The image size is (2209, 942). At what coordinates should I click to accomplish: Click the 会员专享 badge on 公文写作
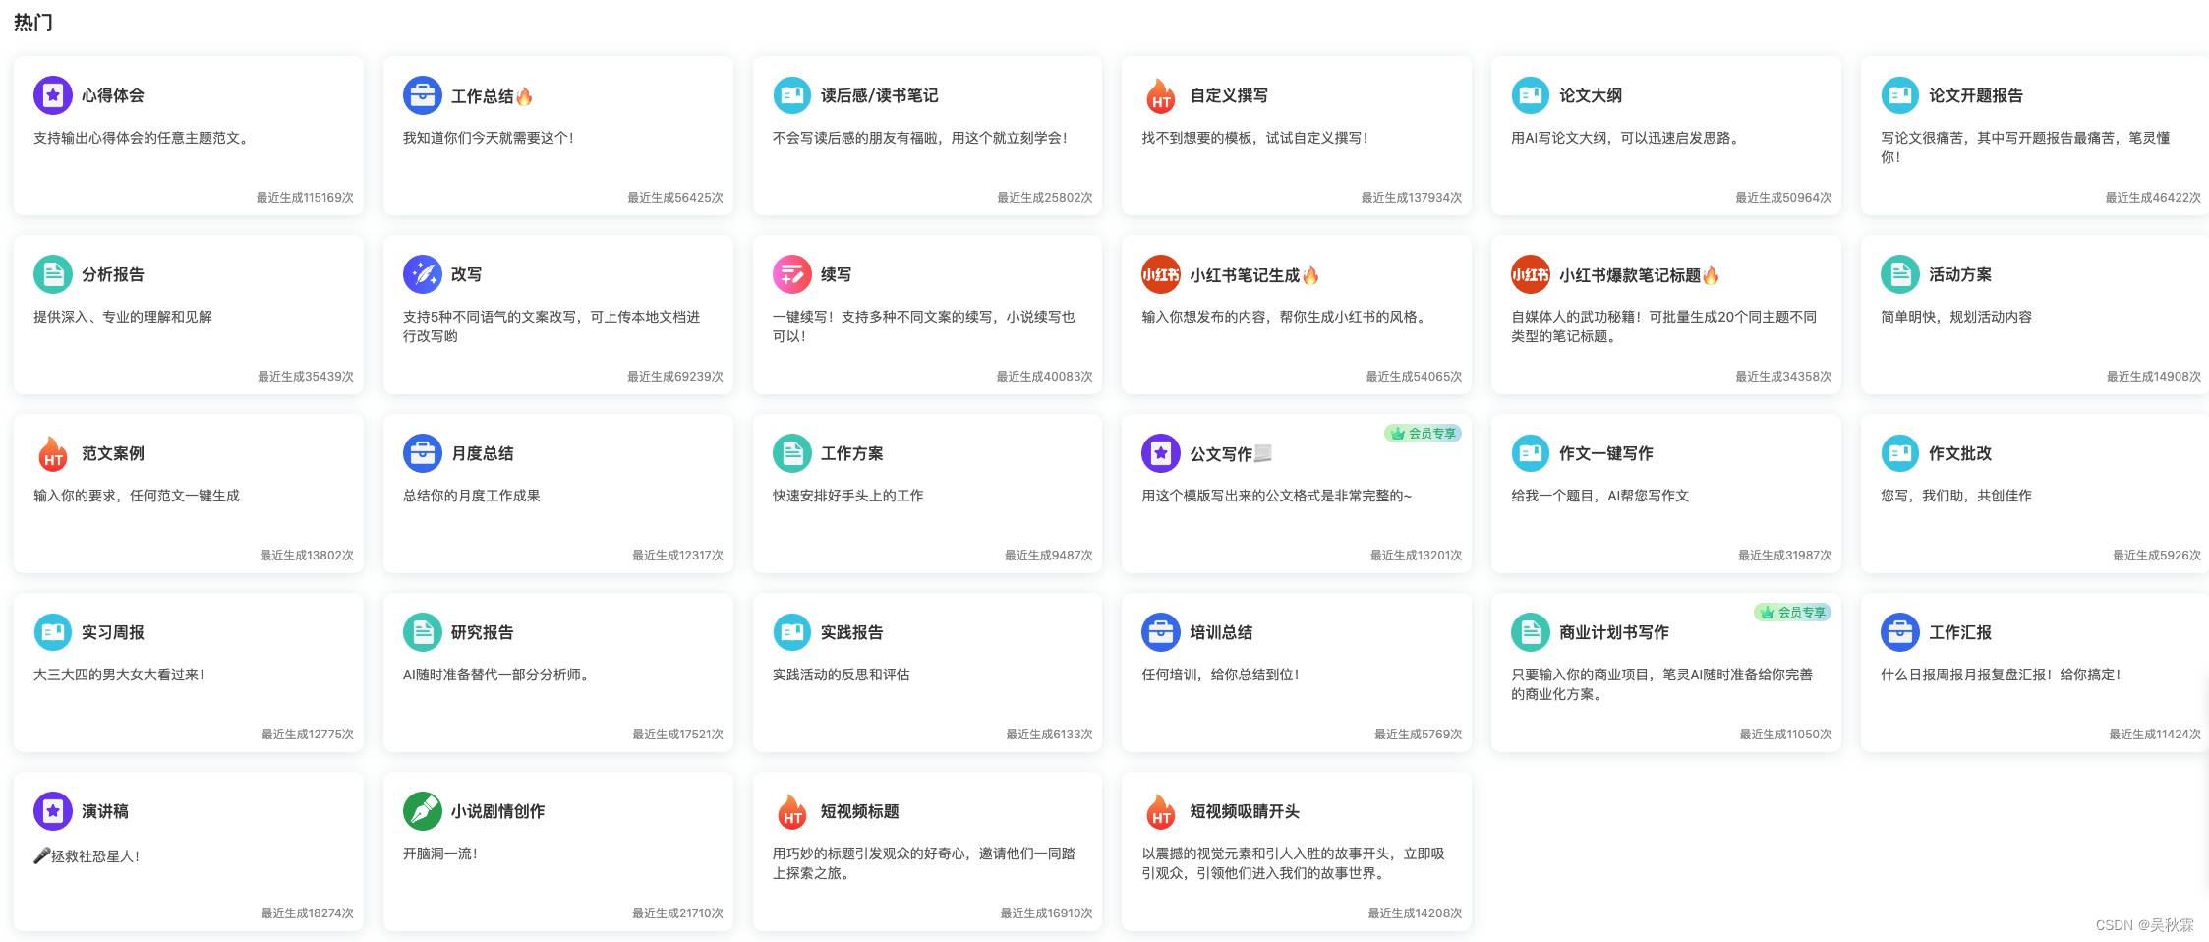click(x=1424, y=433)
